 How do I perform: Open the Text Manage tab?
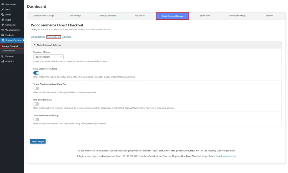click(x=75, y=16)
